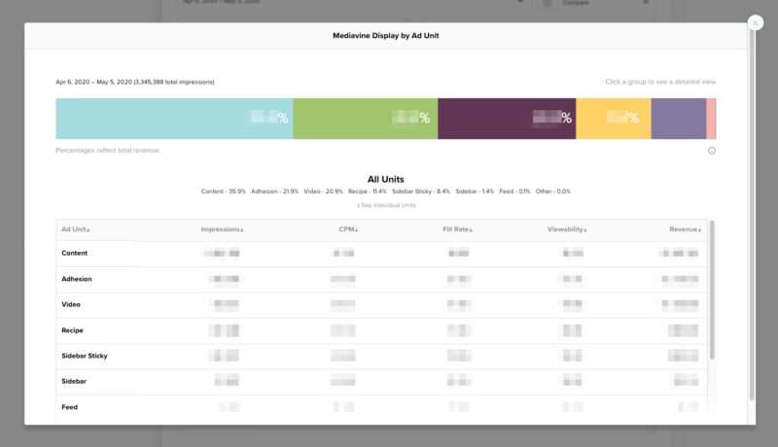Select the yellow Recipe bar segment
This screenshot has width=778, height=447.
pyautogui.click(x=614, y=119)
